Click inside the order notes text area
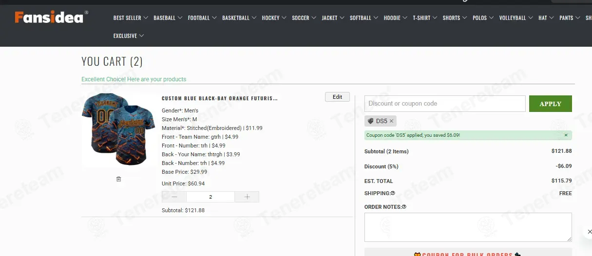 (468, 227)
